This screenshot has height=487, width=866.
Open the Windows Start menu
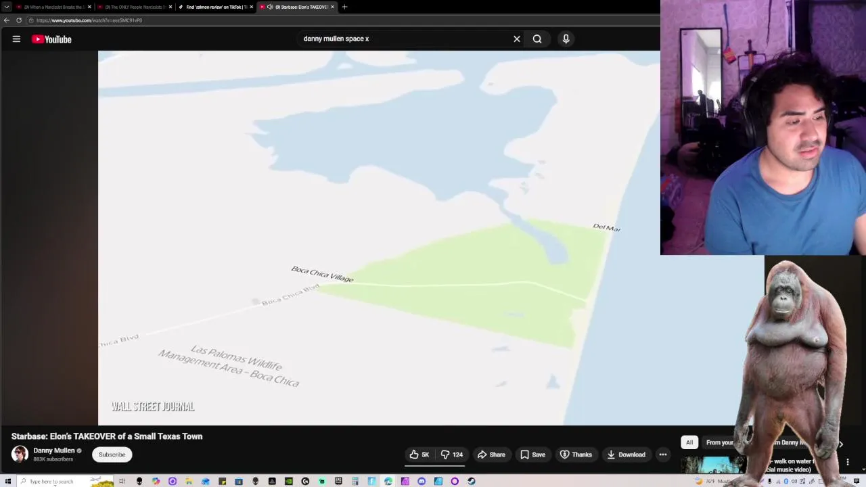pyautogui.click(x=8, y=481)
